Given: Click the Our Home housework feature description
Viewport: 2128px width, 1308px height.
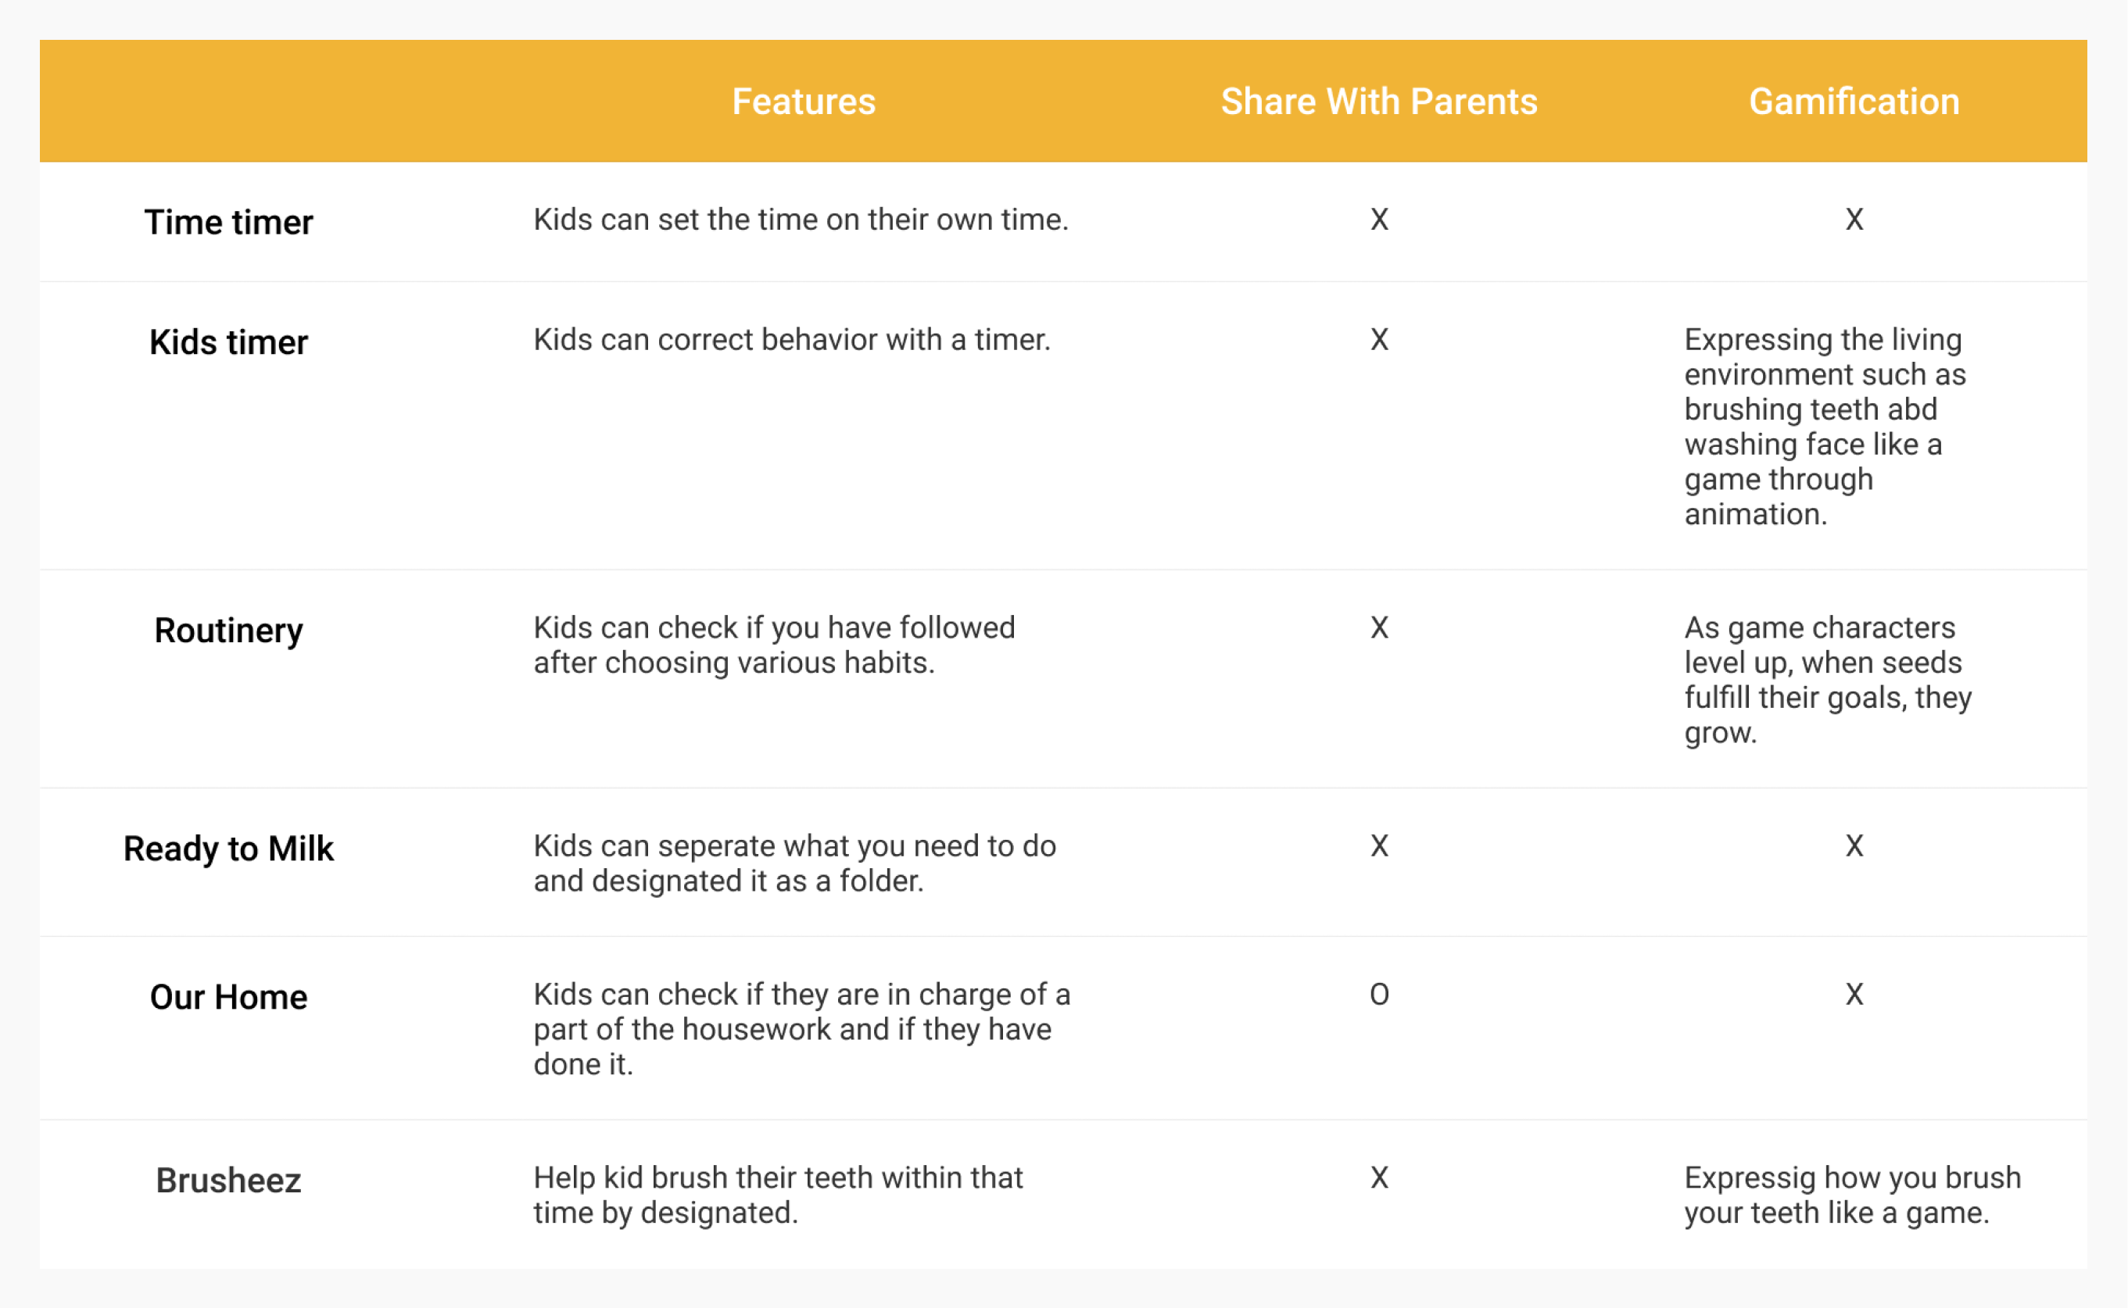Looking at the screenshot, I should point(801,1030).
